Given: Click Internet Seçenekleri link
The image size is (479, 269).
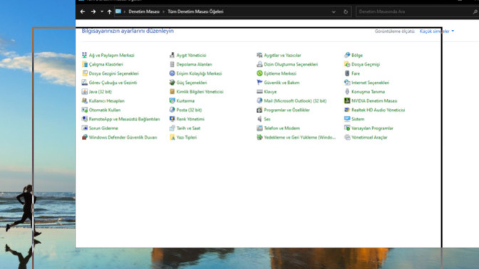Looking at the screenshot, I should click(370, 83).
